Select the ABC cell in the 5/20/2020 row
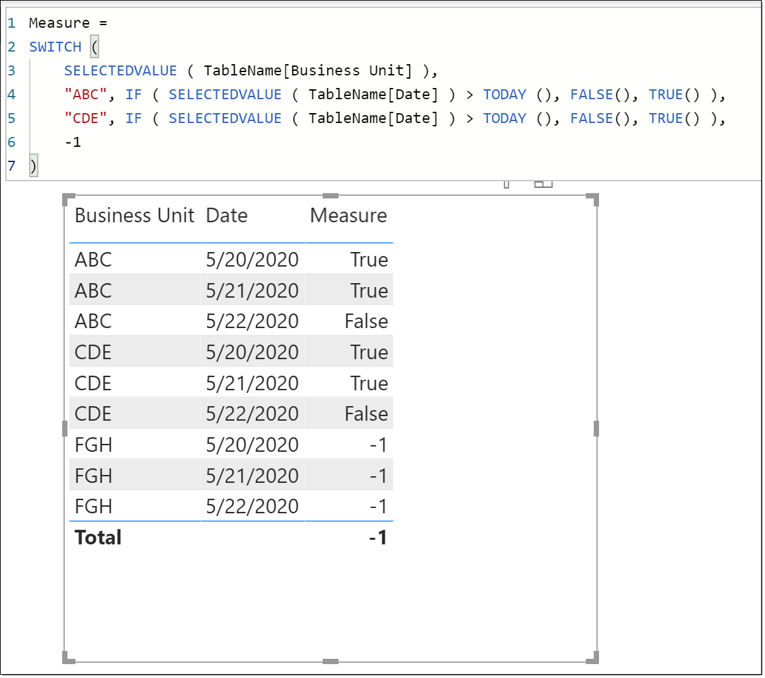The image size is (765, 678). click(x=93, y=260)
